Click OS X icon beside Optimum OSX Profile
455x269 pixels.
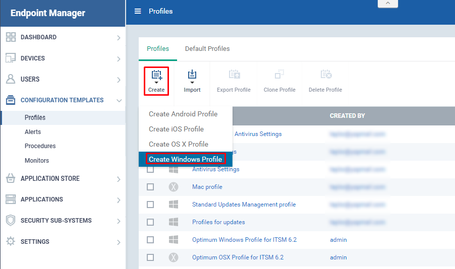174,257
